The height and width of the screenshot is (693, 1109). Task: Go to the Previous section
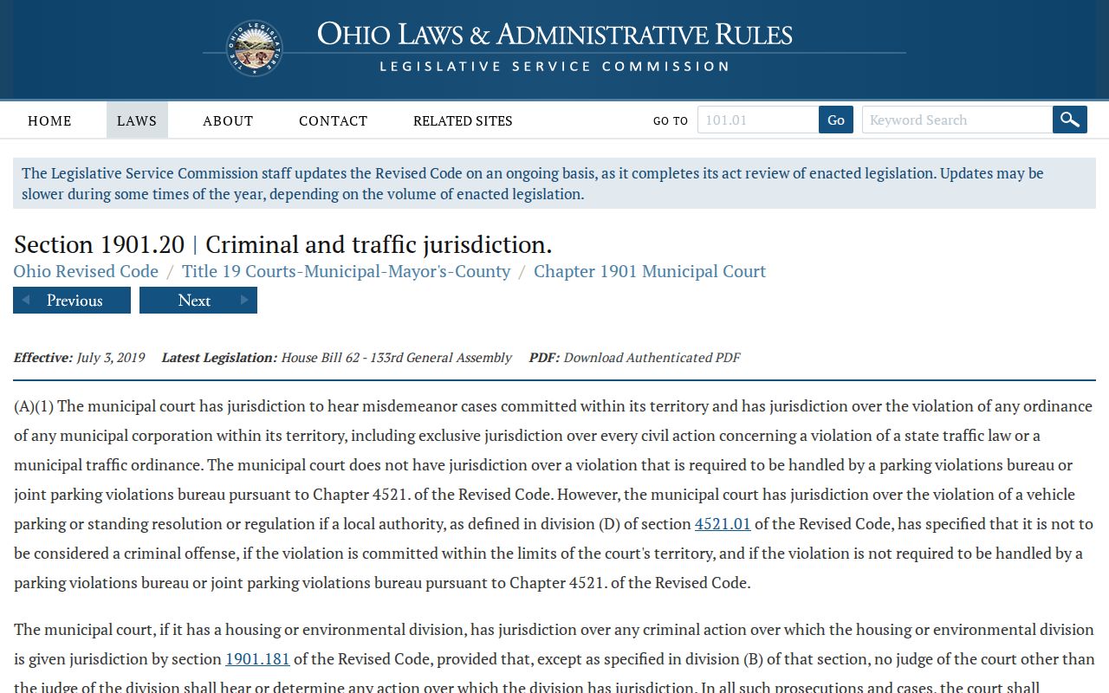click(72, 301)
